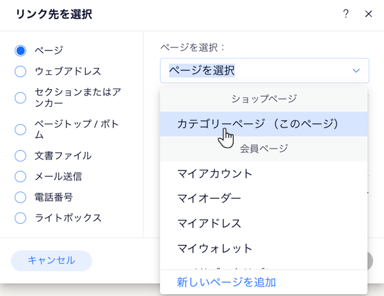The image size is (384, 296).
Task: Choose カテゴリーページ (このページ) from the list
Action: (257, 123)
